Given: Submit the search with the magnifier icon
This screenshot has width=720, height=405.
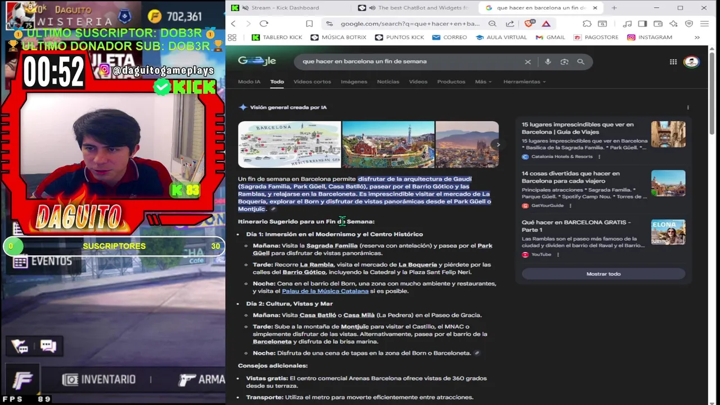Looking at the screenshot, I should [580, 62].
